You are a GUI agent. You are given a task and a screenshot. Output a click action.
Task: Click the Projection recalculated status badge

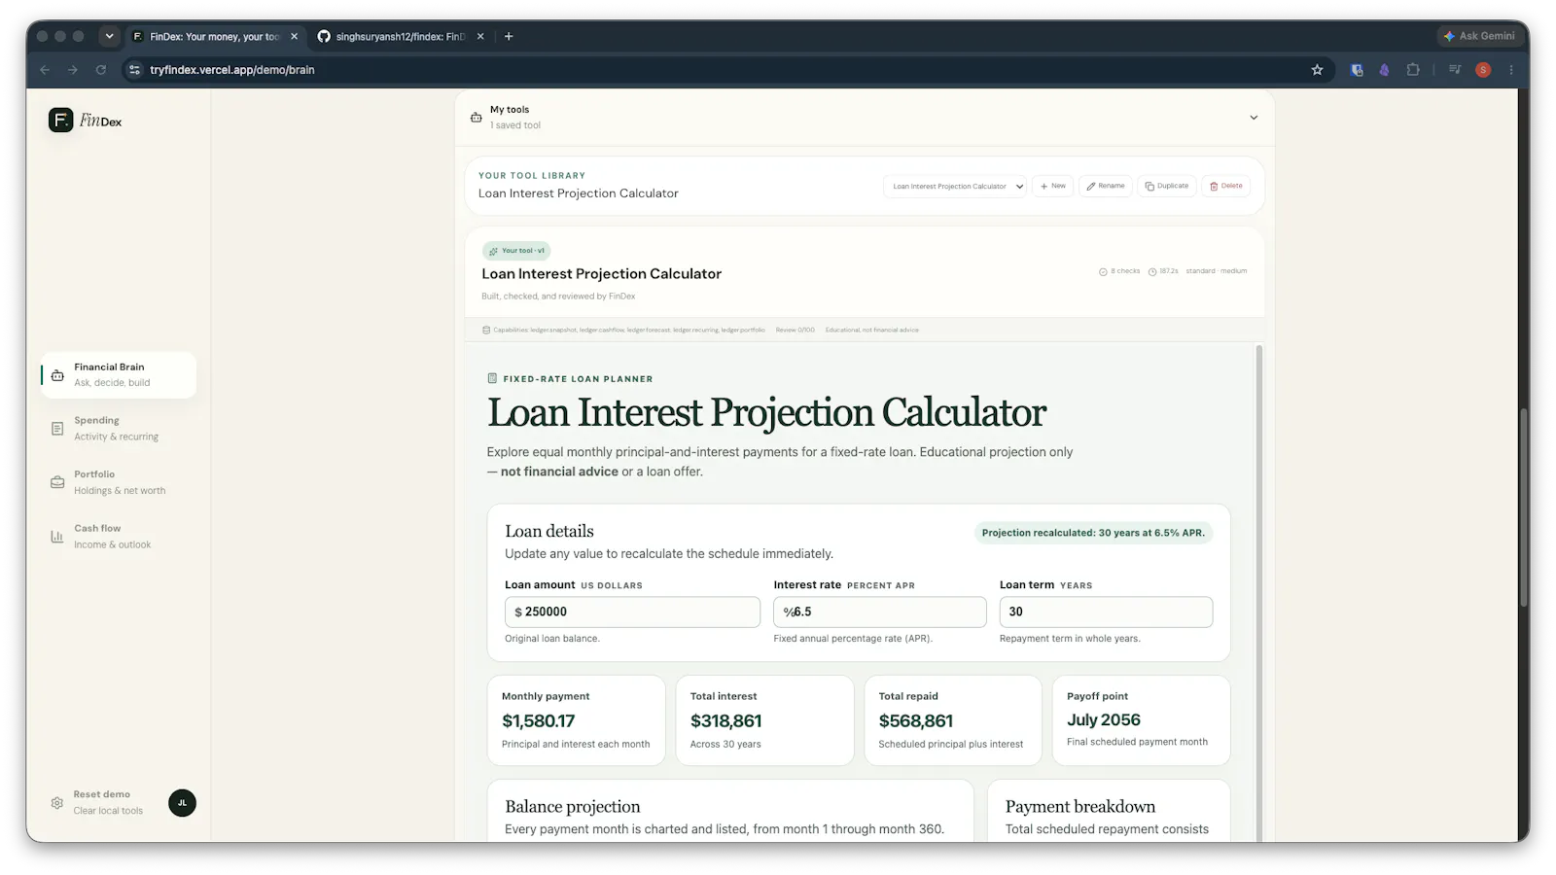(1093, 533)
